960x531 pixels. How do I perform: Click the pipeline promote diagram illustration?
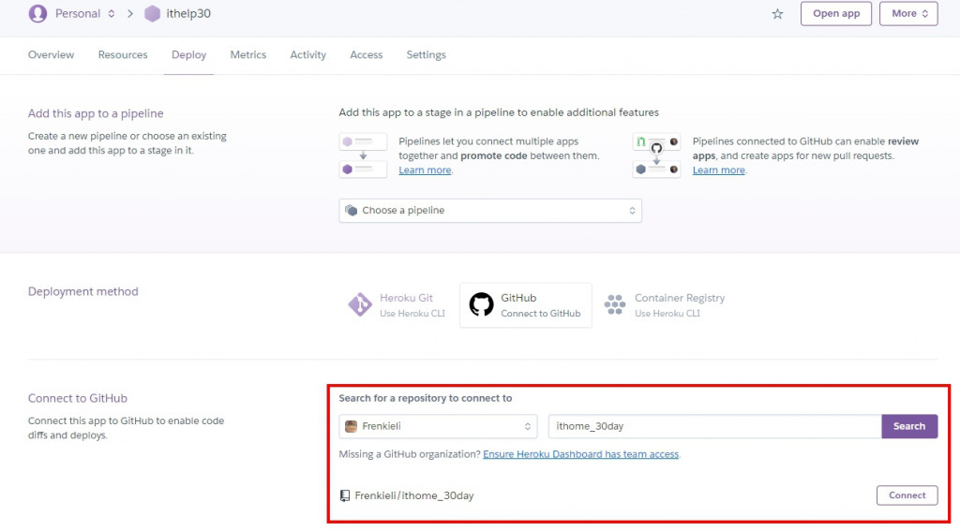point(363,155)
